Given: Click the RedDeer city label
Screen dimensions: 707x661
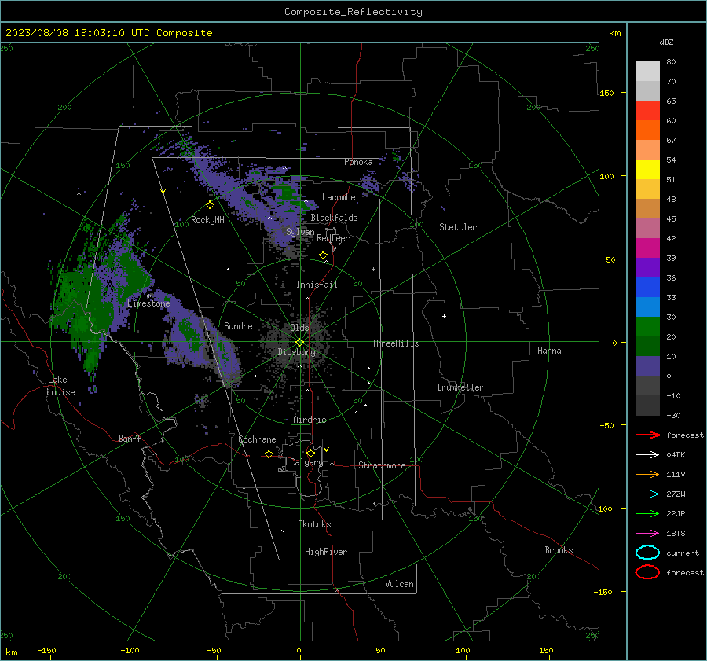Looking at the screenshot, I should (333, 238).
